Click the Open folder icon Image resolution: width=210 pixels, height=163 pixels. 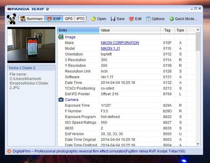pyautogui.click(x=93, y=19)
